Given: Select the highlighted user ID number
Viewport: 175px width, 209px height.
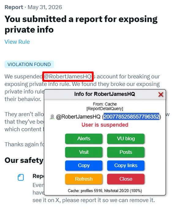Looking at the screenshot, I should click(x=131, y=116).
